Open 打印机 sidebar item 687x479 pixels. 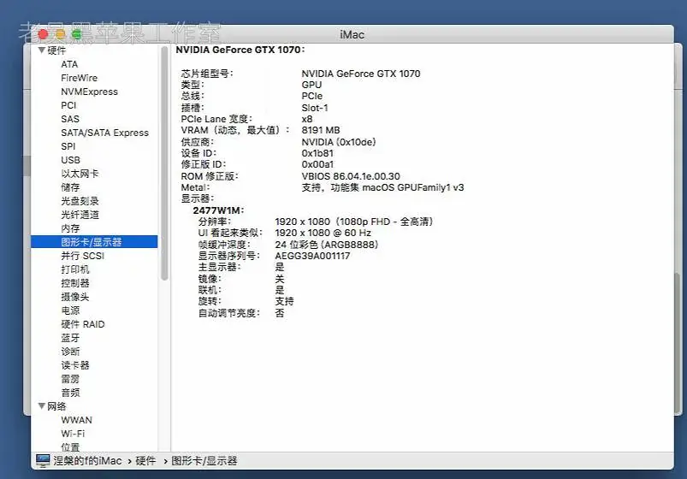75,269
